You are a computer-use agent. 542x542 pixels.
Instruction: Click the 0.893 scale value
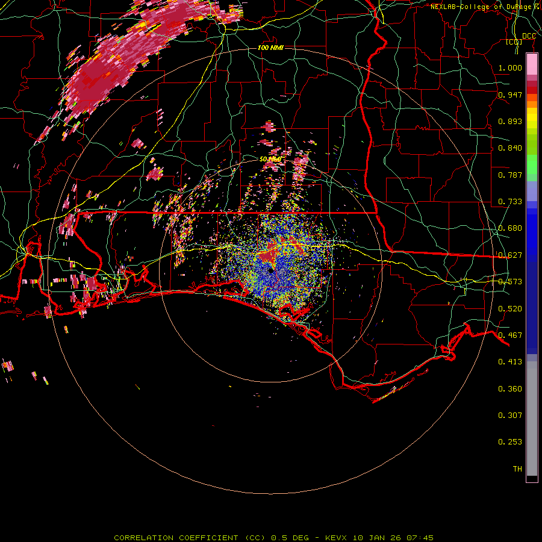[x=510, y=121]
